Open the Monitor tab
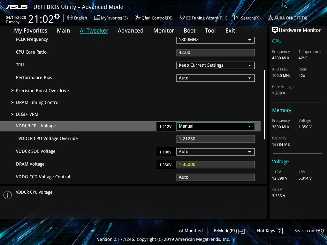This screenshot has height=245, width=327. click(x=164, y=31)
